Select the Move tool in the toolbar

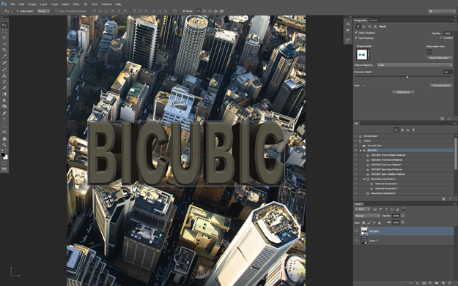coord(4,25)
